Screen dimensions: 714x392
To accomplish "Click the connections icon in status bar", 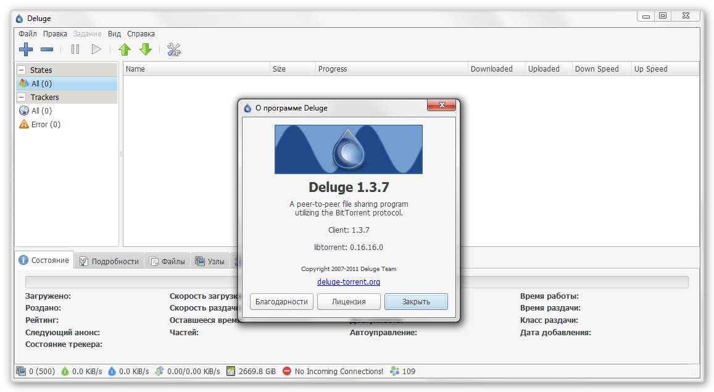I will [21, 371].
